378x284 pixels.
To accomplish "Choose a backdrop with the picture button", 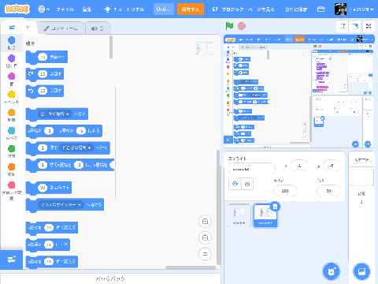I will pos(361,271).
